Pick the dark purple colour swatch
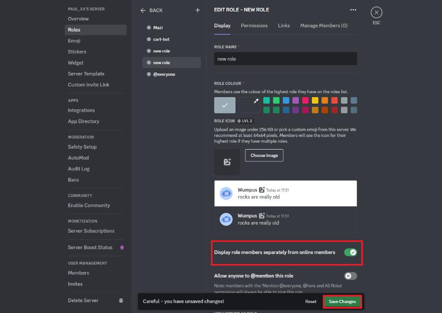The width and height of the screenshot is (442, 313). [x=295, y=110]
